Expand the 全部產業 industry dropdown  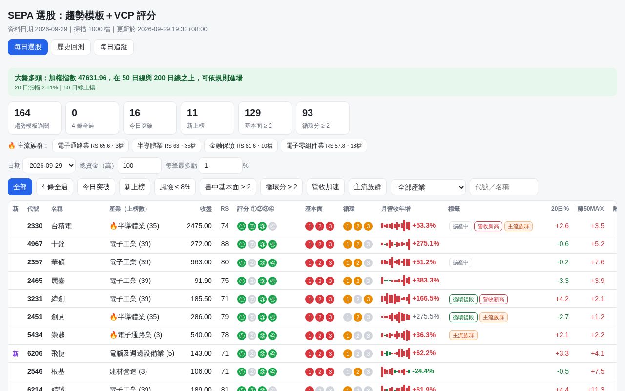[428, 187]
